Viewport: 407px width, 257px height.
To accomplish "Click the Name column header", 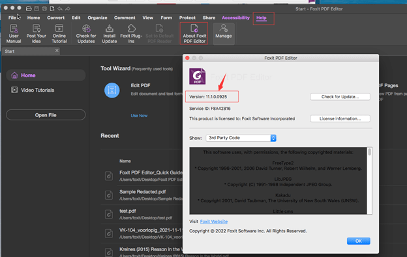I will coord(125,161).
